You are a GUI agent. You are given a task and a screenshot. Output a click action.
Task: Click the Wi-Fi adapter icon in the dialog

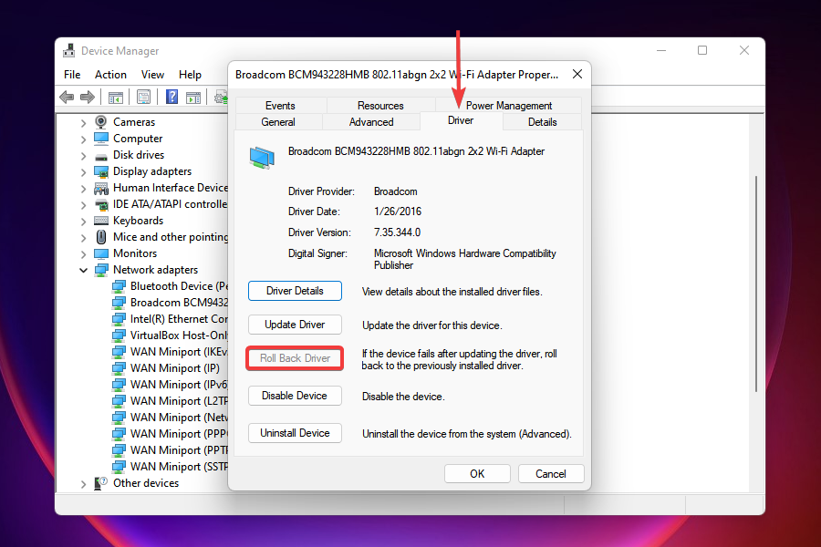point(262,157)
